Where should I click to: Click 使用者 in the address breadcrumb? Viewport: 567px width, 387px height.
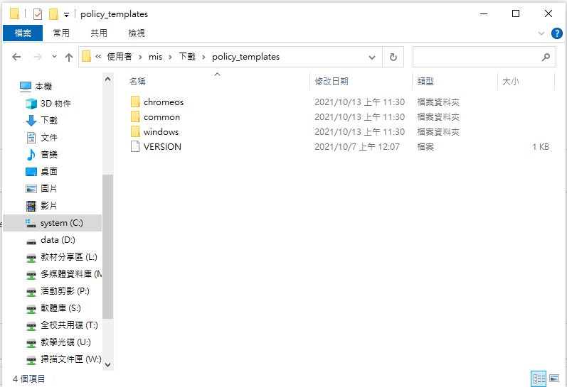(120, 57)
